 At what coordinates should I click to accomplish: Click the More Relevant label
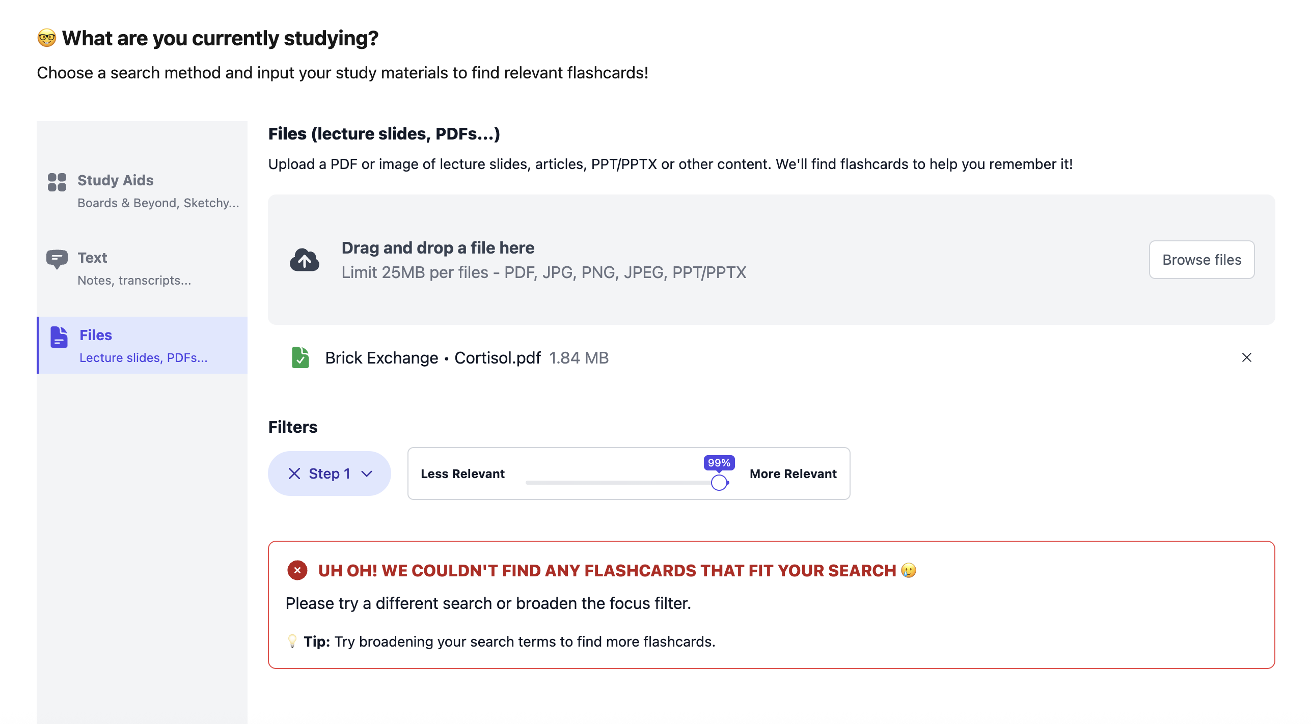click(793, 474)
